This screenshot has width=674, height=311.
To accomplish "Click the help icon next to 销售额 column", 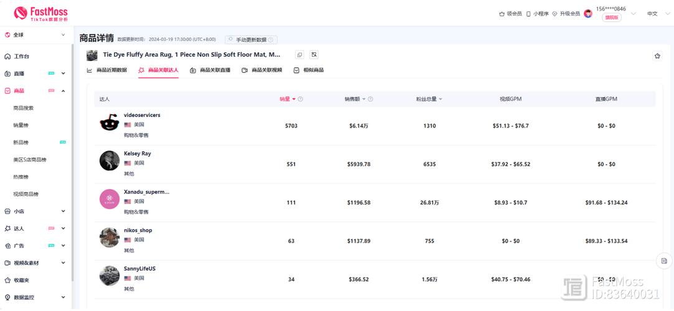I will point(371,100).
